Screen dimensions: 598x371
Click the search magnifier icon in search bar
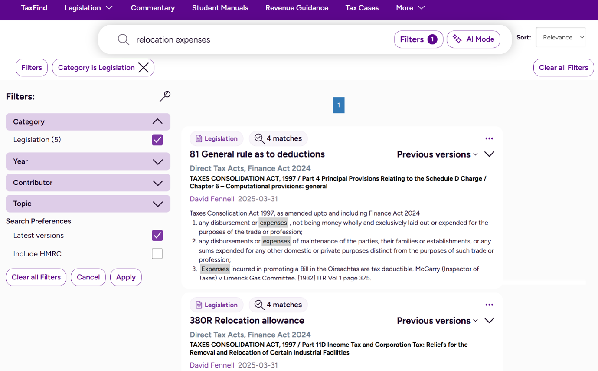coord(124,39)
